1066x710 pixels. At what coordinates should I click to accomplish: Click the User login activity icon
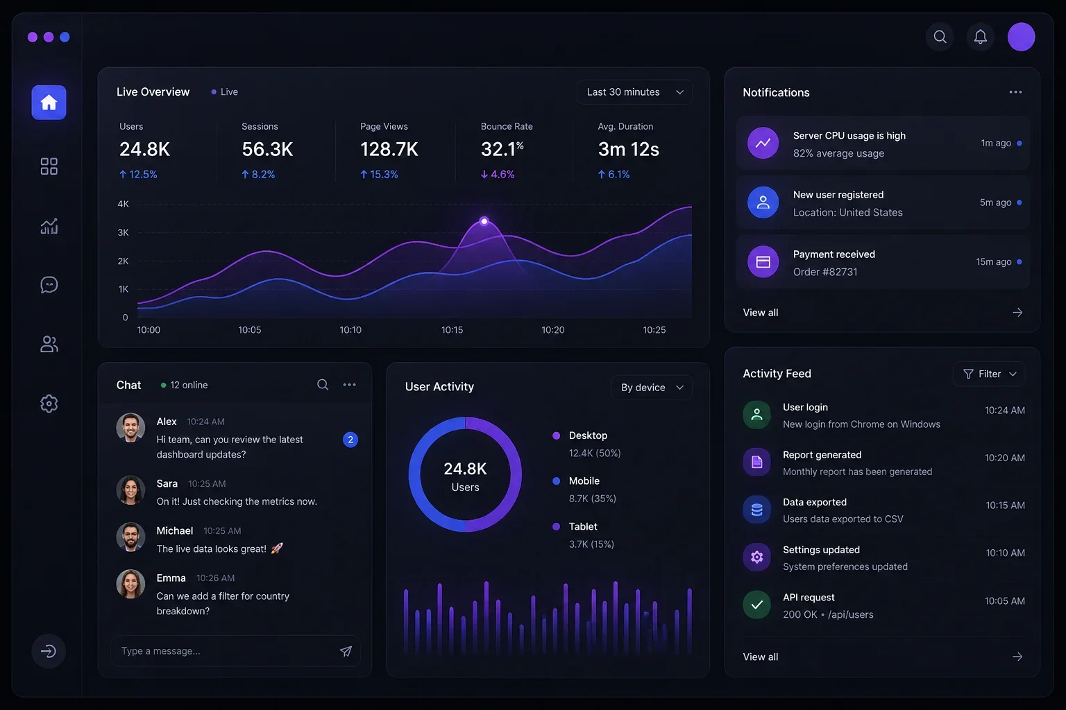click(x=756, y=415)
